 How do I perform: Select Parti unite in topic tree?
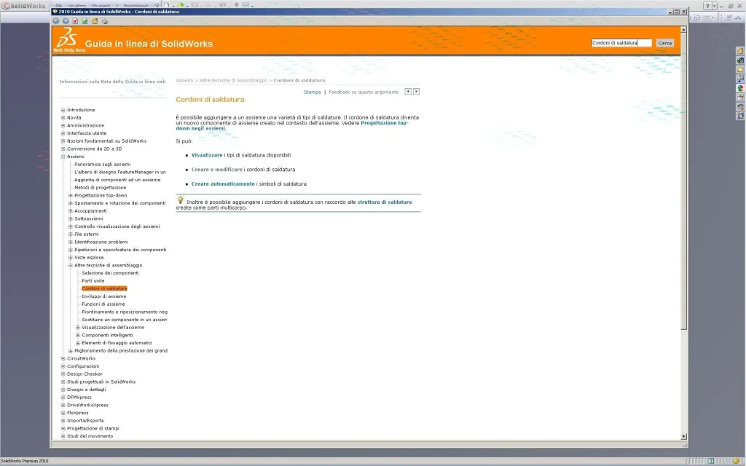click(93, 281)
